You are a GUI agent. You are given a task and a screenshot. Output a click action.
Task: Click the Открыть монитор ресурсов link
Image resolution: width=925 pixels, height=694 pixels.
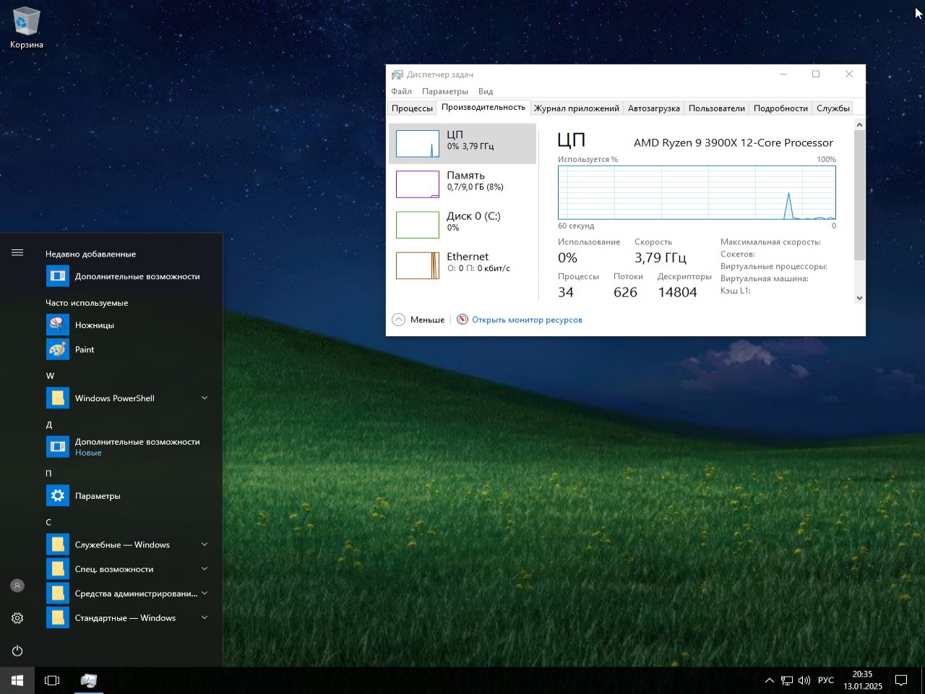click(527, 320)
